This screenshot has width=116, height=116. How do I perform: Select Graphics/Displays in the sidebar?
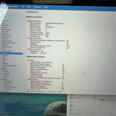point(8,43)
